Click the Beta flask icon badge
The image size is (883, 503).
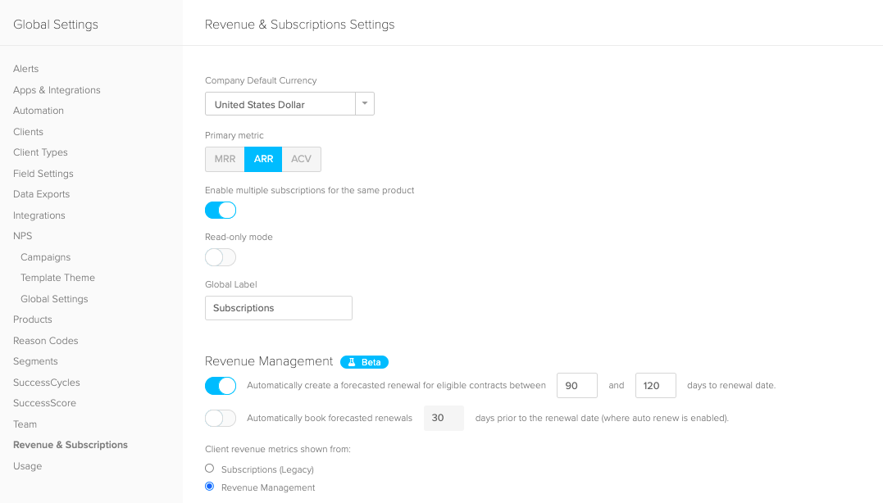[364, 362]
